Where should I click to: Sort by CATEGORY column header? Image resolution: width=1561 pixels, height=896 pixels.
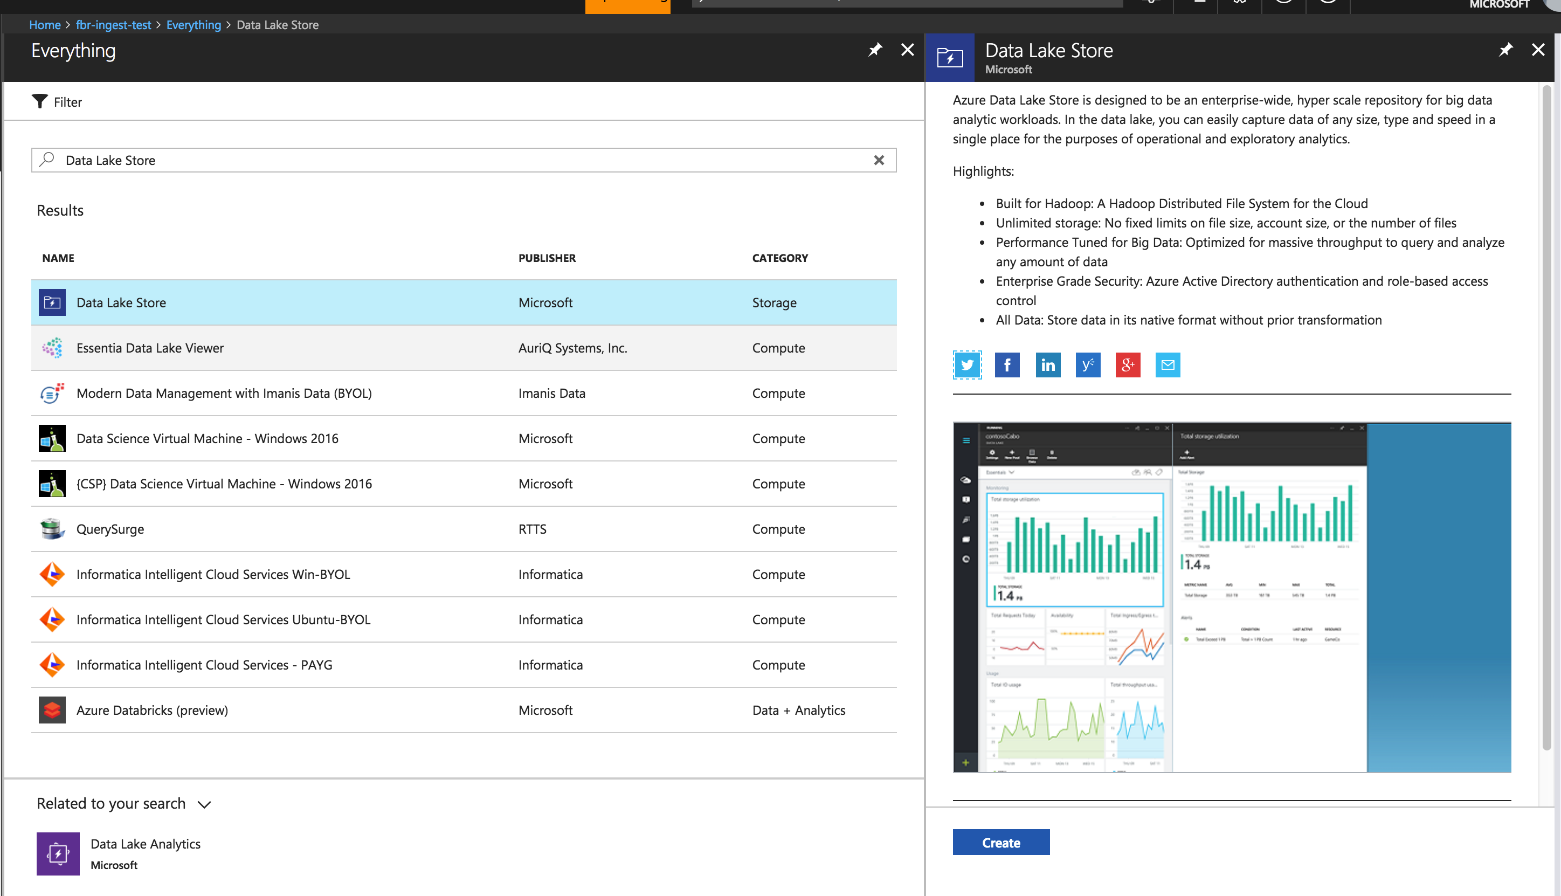pos(779,258)
